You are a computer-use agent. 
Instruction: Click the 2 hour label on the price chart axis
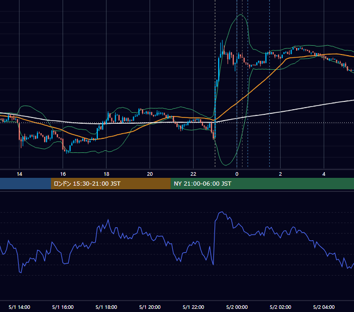click(280, 174)
